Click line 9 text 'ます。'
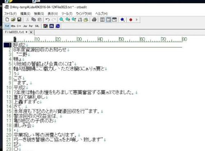Screen dimensions: 205x151 tap(23, 83)
